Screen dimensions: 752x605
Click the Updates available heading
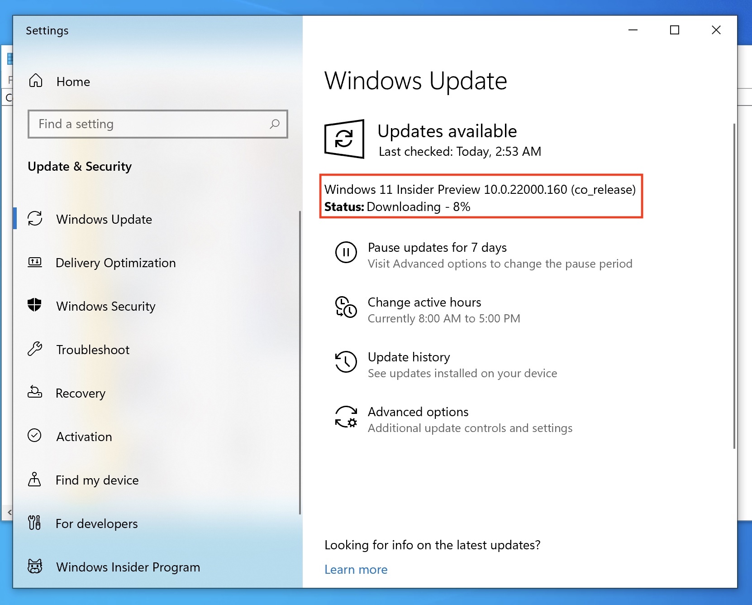click(447, 131)
